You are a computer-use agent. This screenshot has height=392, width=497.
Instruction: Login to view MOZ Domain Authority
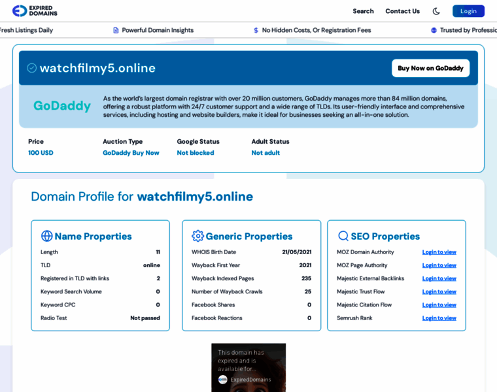click(439, 252)
